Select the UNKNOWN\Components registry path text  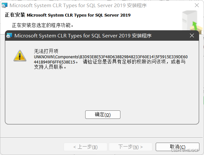tap(111, 60)
